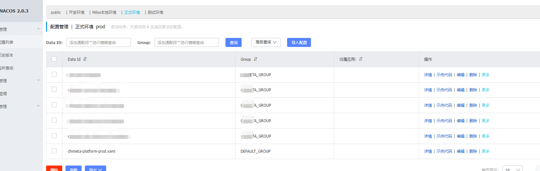The width and height of the screenshot is (540, 171).
Task: Expand the second collapsed sidebar menu section
Action: 38,80
